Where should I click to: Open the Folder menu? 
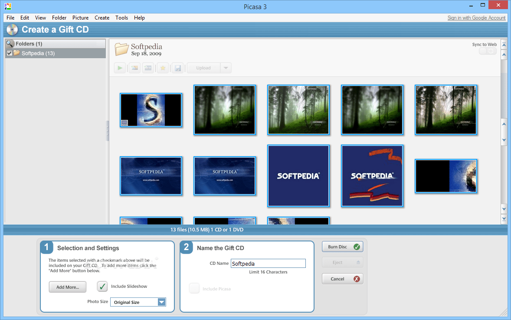pos(59,18)
